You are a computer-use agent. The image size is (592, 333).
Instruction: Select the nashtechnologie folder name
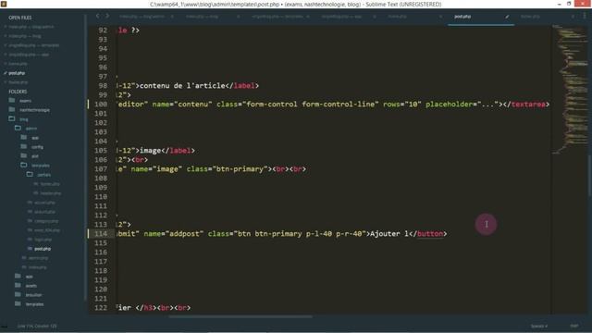tap(34, 110)
